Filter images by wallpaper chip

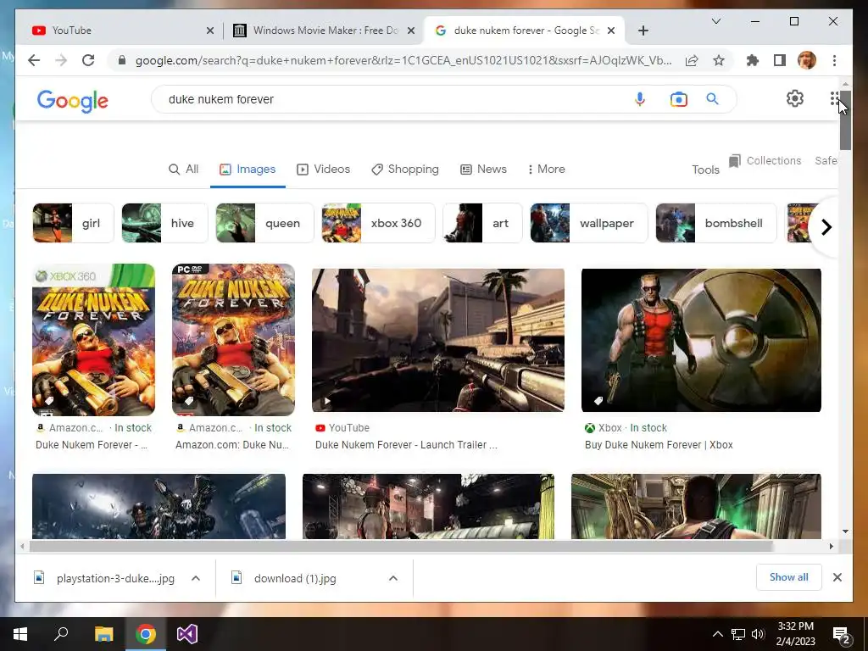pos(589,223)
